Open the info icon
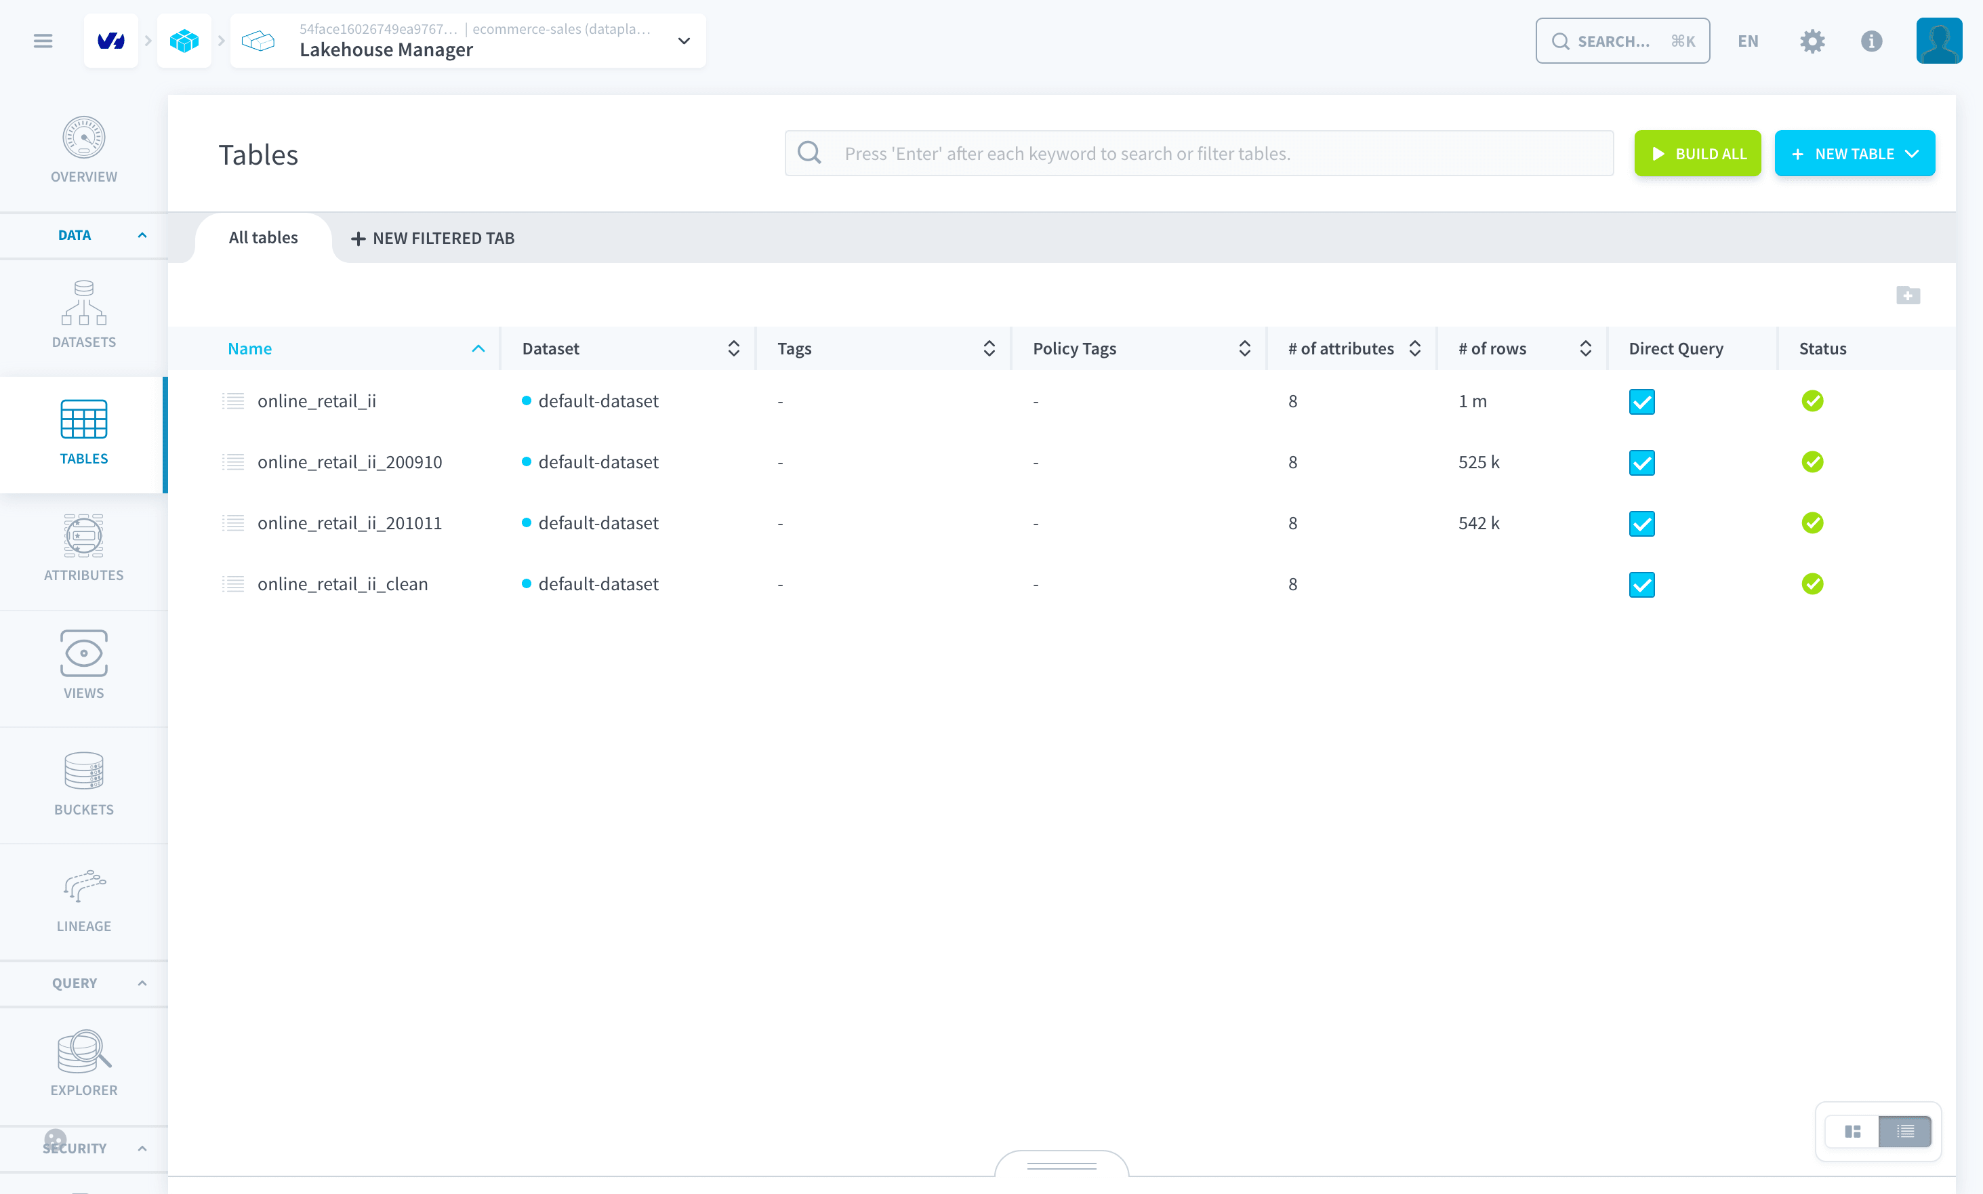 [1871, 41]
